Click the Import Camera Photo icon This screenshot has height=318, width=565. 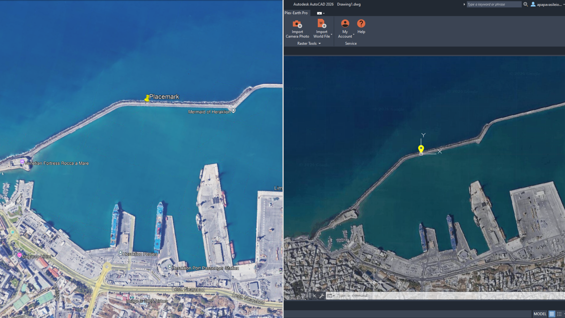[x=297, y=24]
